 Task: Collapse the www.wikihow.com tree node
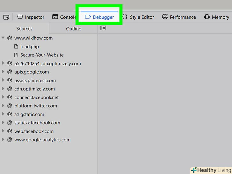tap(3, 38)
